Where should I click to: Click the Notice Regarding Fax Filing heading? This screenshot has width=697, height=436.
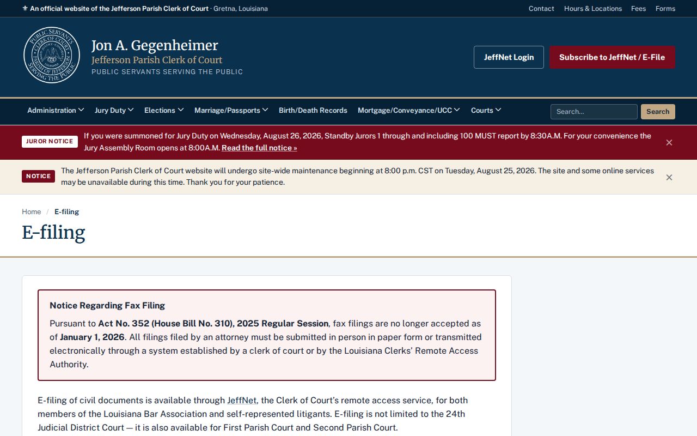[x=107, y=306]
